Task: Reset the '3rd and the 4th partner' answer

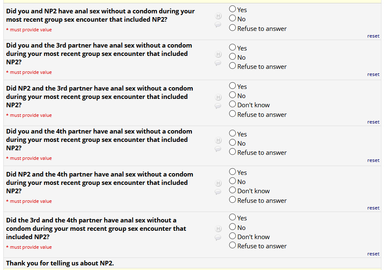Action: 373,254
